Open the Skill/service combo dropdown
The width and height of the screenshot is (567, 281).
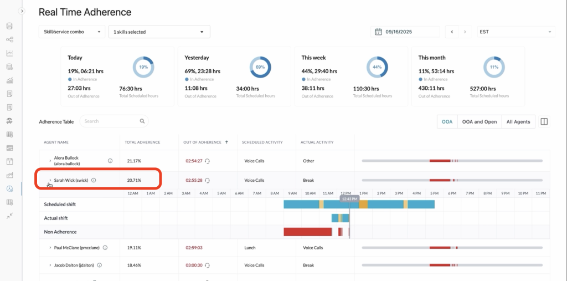pos(72,32)
